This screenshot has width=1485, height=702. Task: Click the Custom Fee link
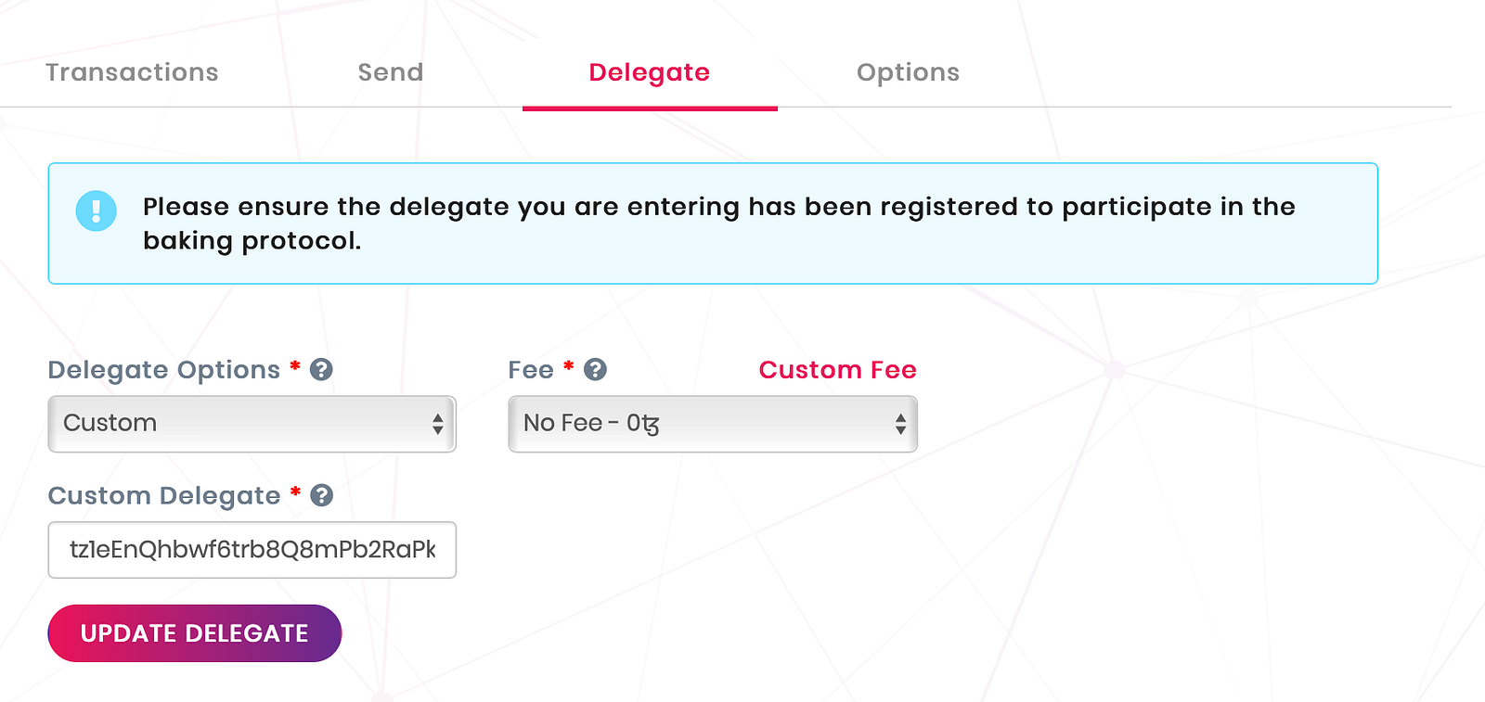point(837,370)
